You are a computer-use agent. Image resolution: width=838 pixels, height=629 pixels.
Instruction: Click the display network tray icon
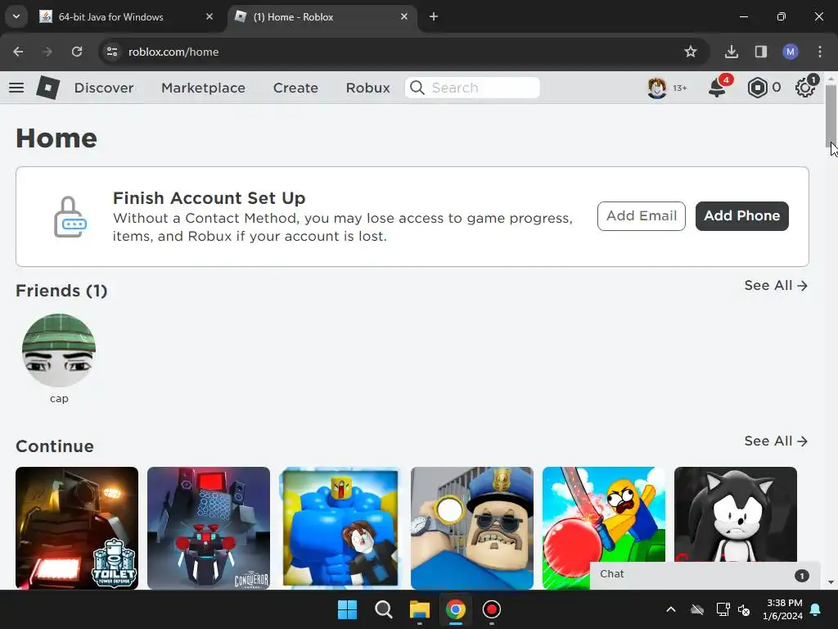723,609
